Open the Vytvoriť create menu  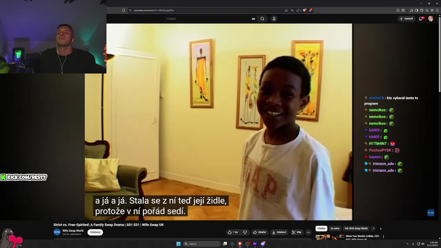(407, 19)
